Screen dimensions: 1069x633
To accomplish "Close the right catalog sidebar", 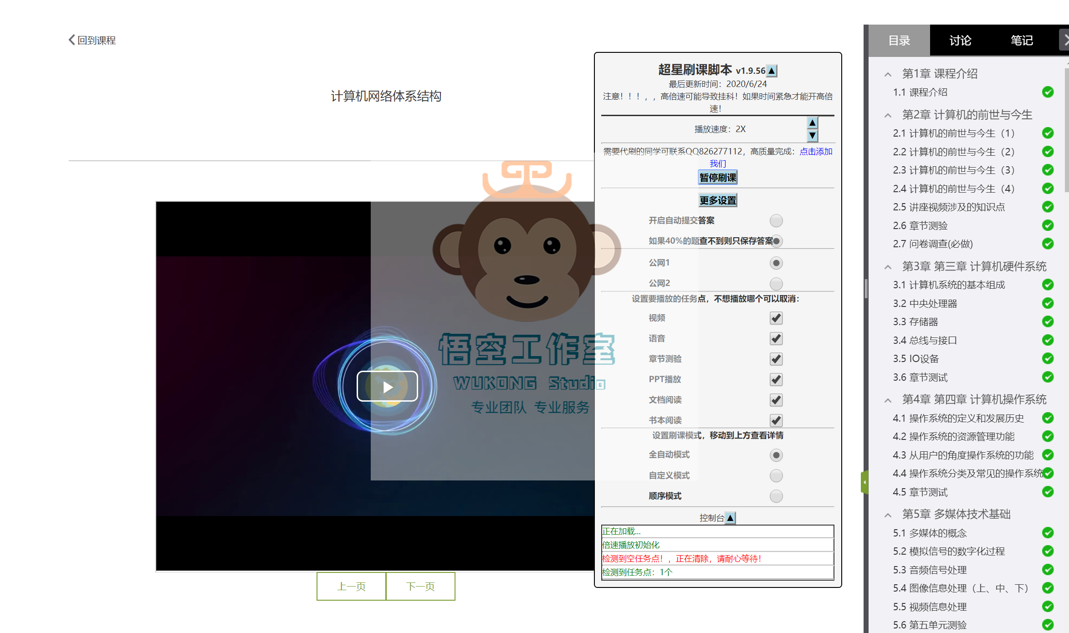I will click(1065, 41).
